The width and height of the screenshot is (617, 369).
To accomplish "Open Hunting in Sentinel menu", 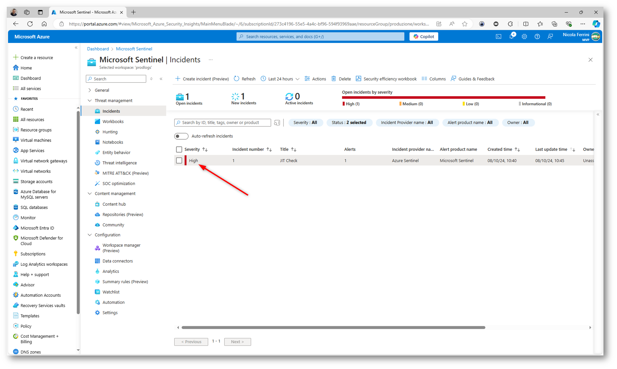I will (110, 132).
